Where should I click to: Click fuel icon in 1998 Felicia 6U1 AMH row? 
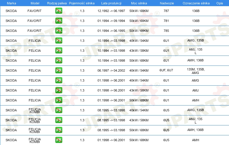[59, 100]
